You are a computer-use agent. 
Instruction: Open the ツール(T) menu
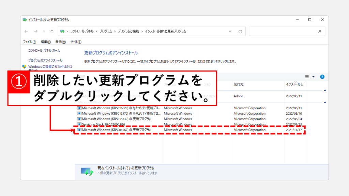coord(76,42)
